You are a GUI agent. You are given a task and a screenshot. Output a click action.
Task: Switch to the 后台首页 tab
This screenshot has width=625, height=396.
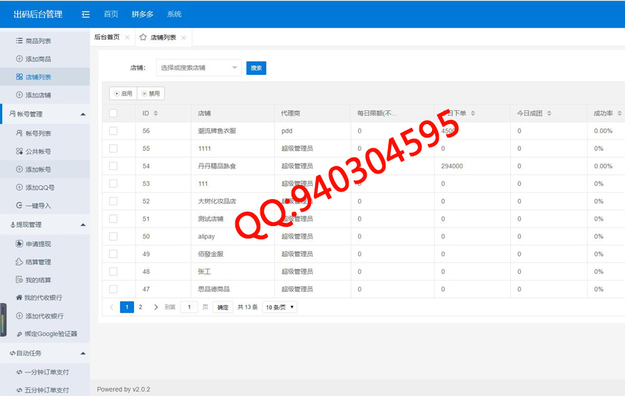pyautogui.click(x=107, y=37)
